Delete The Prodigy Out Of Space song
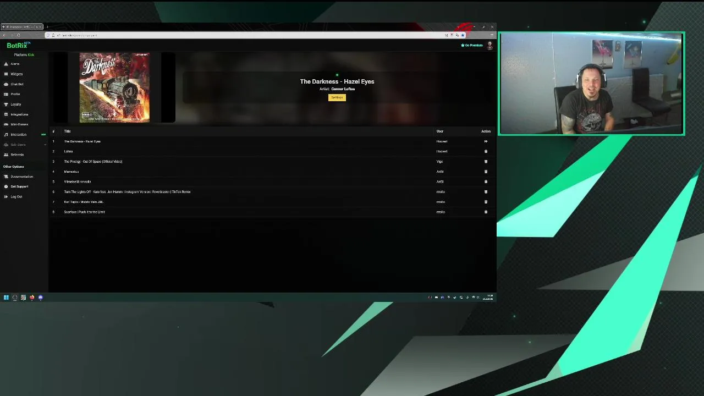704x396 pixels. click(486, 162)
